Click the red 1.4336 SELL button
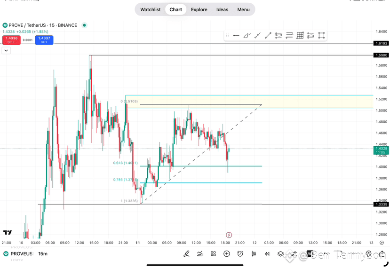 pyautogui.click(x=11, y=40)
